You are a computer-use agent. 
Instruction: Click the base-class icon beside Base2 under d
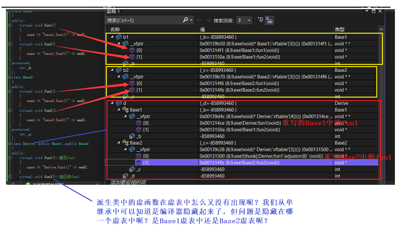click(x=125, y=143)
